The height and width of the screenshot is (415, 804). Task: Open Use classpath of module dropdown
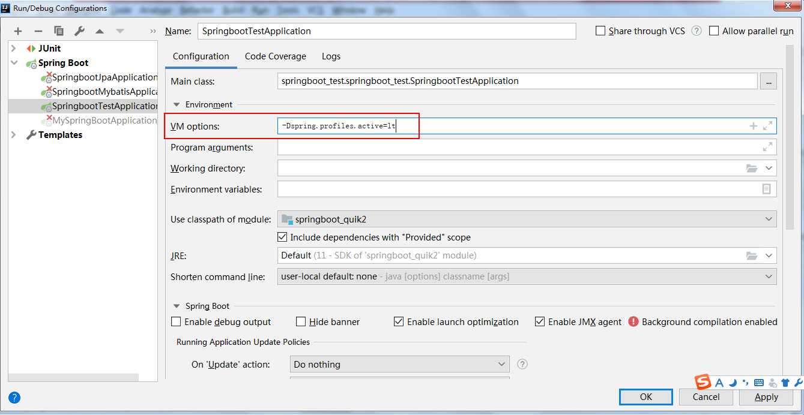tap(769, 219)
